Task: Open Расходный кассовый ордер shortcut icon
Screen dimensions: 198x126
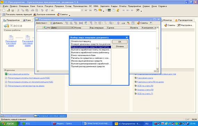Action: (x=27, y=38)
